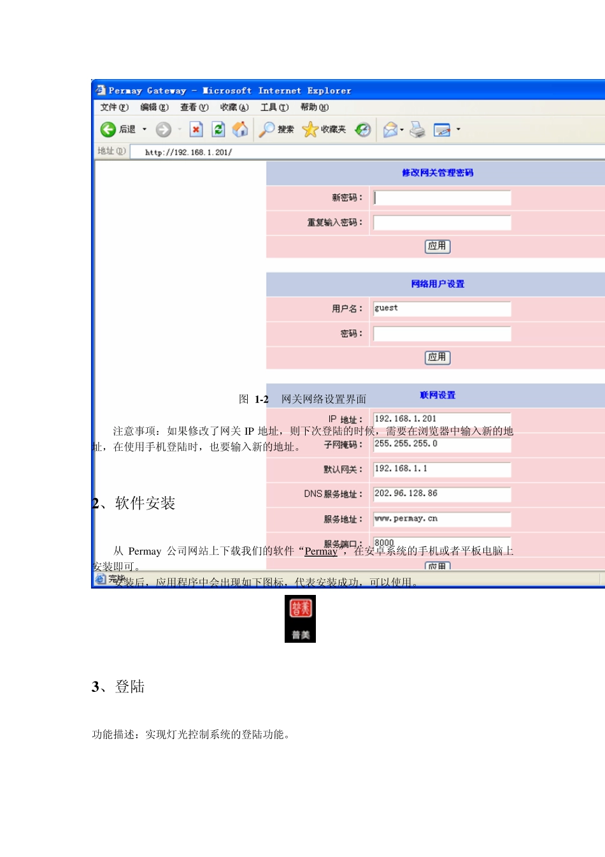605x857 pixels.
Task: Open the 帮助(H) menu
Action: click(x=315, y=107)
